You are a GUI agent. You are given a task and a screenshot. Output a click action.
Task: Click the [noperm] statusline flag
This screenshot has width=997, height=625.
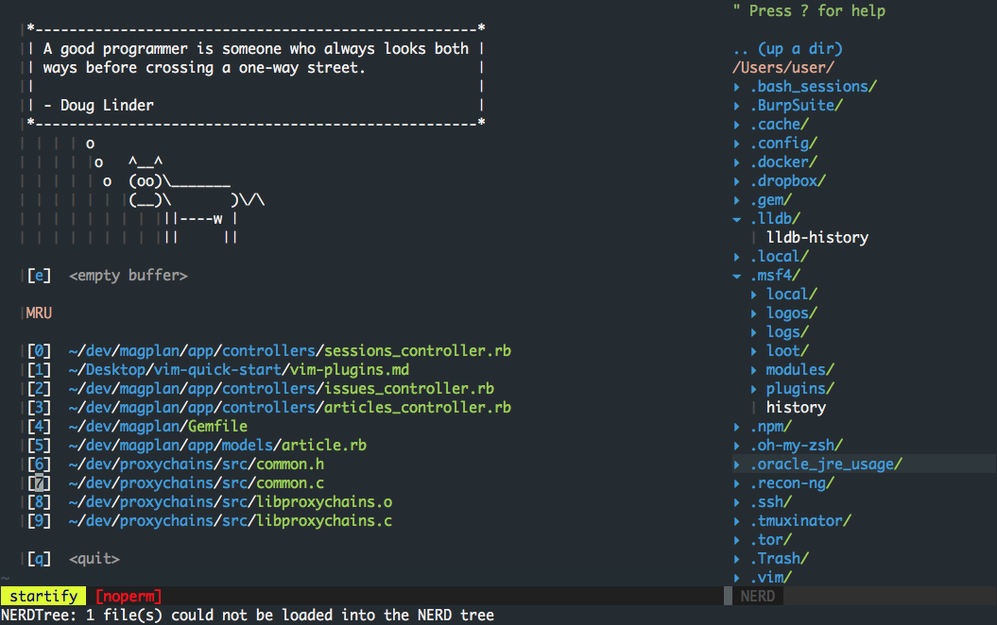pyautogui.click(x=129, y=596)
